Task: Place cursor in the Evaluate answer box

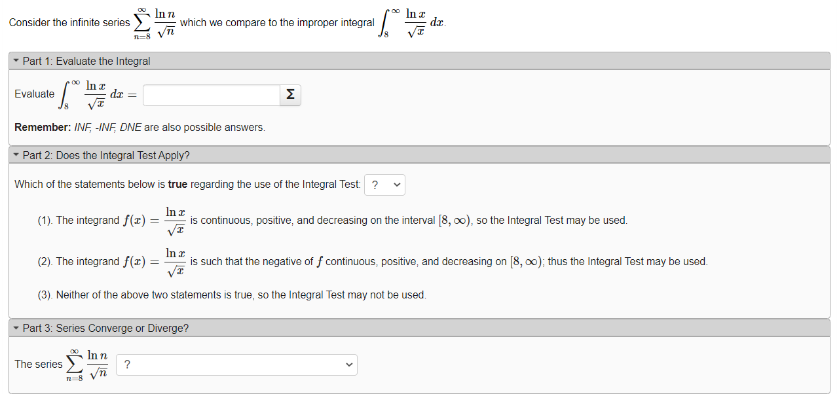Action: coord(211,95)
